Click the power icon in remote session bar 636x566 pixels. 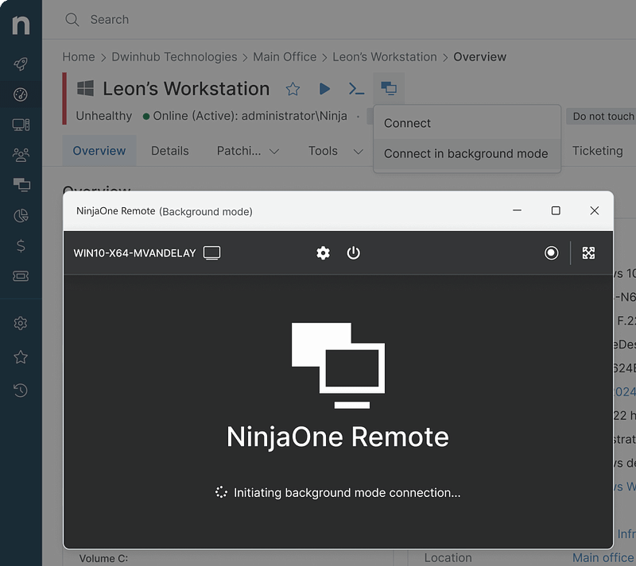[x=353, y=253]
